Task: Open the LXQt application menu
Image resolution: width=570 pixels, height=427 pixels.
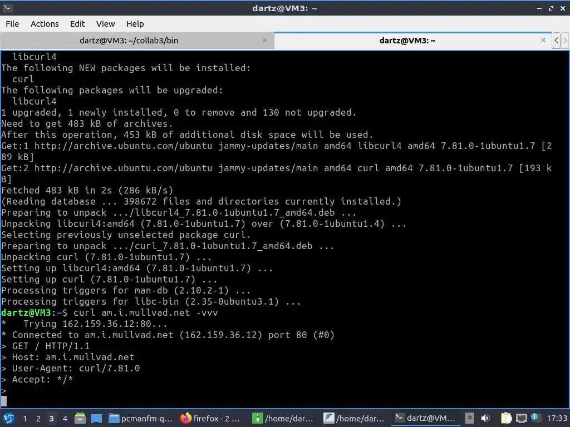Action: 9,418
